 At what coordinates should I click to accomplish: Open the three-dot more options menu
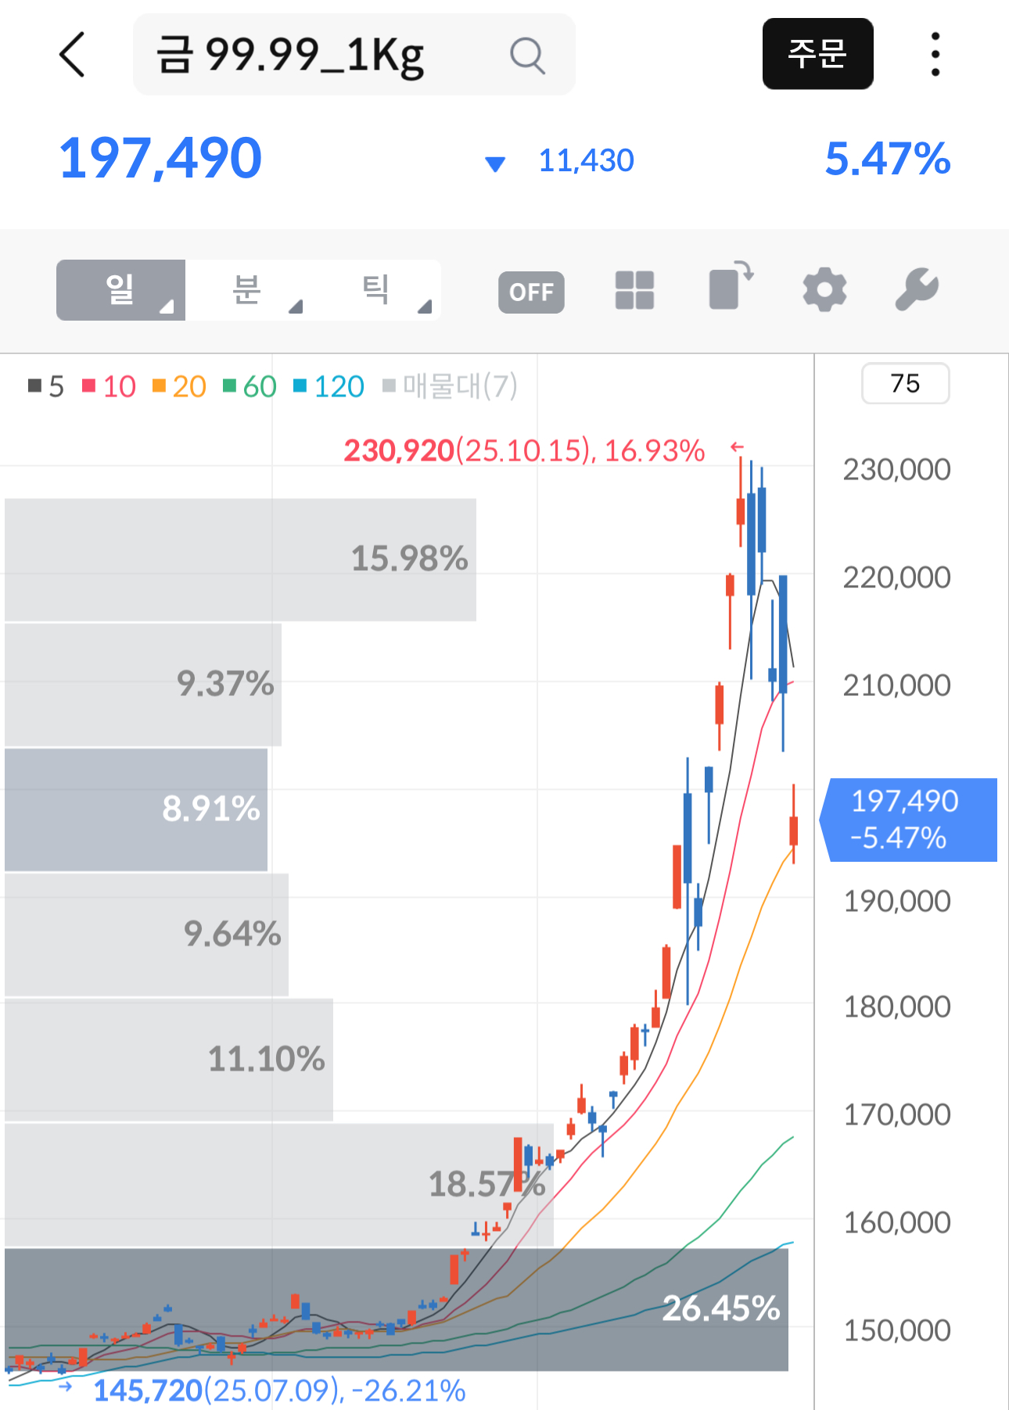(x=935, y=55)
